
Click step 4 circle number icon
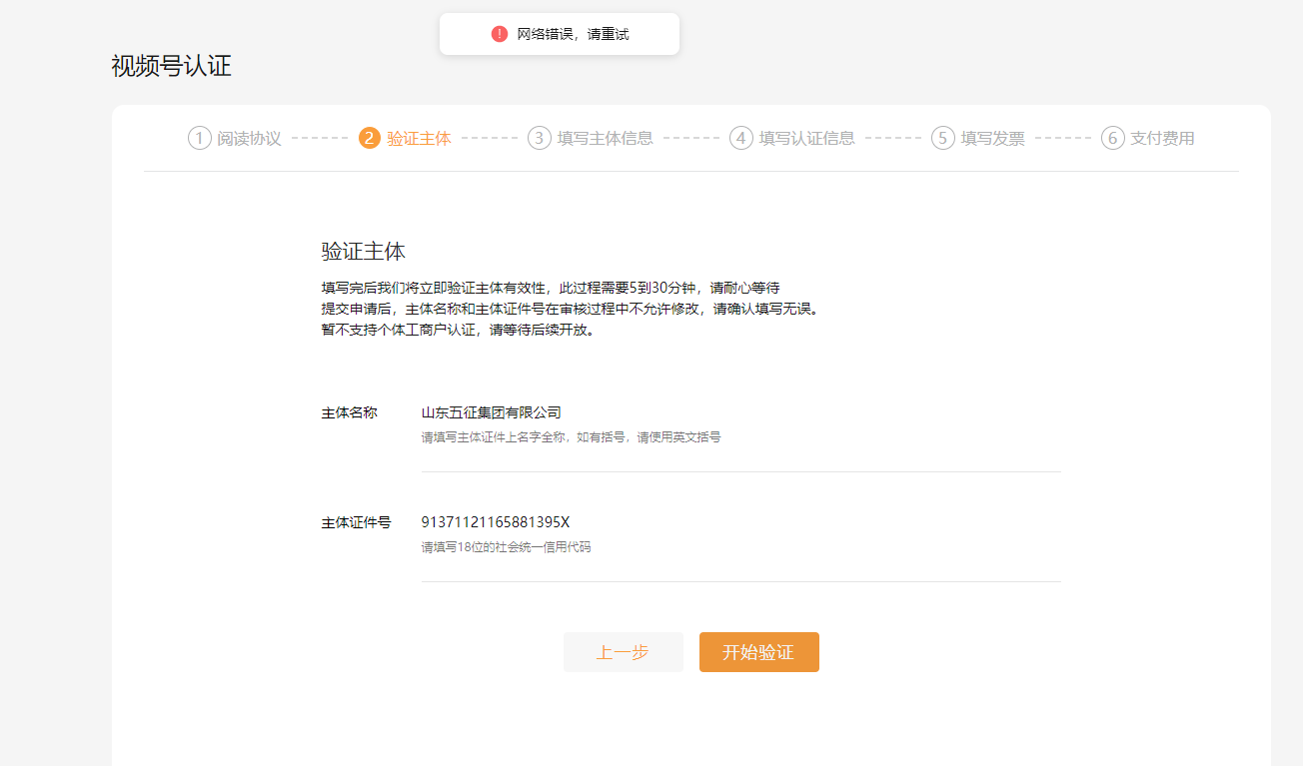click(741, 138)
